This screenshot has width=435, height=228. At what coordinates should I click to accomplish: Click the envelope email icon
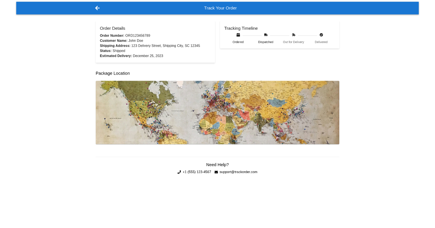click(x=216, y=172)
